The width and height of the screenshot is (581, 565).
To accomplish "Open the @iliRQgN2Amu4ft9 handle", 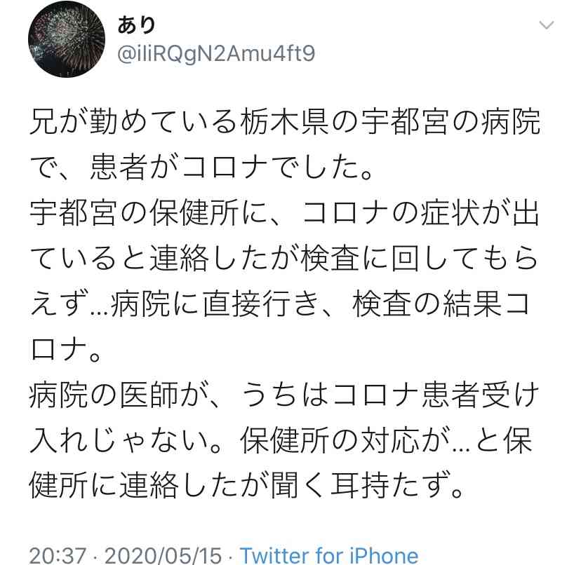I will (x=216, y=54).
